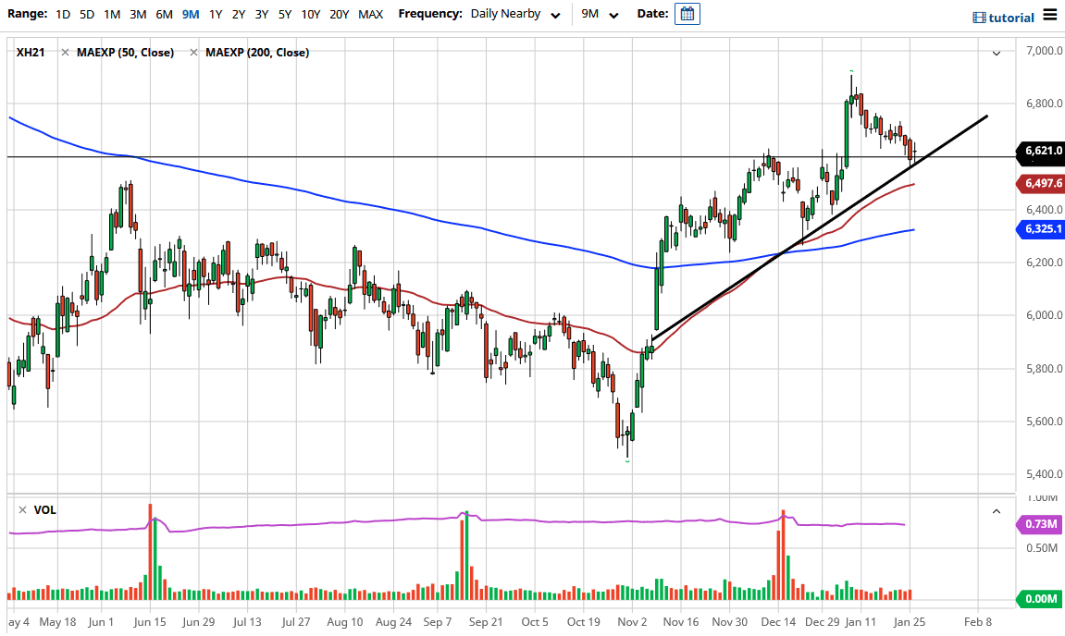Open the hamburger menu icon

coord(1050,14)
